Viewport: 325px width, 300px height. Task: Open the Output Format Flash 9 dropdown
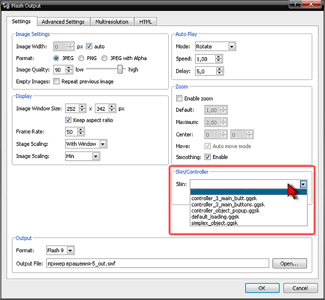point(70,250)
